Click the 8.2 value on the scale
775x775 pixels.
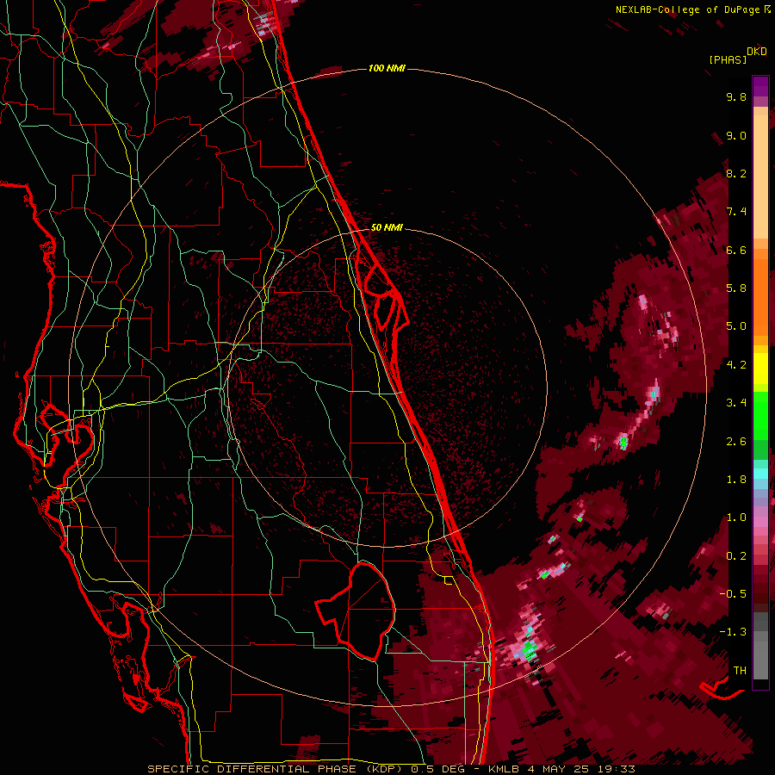736,173
